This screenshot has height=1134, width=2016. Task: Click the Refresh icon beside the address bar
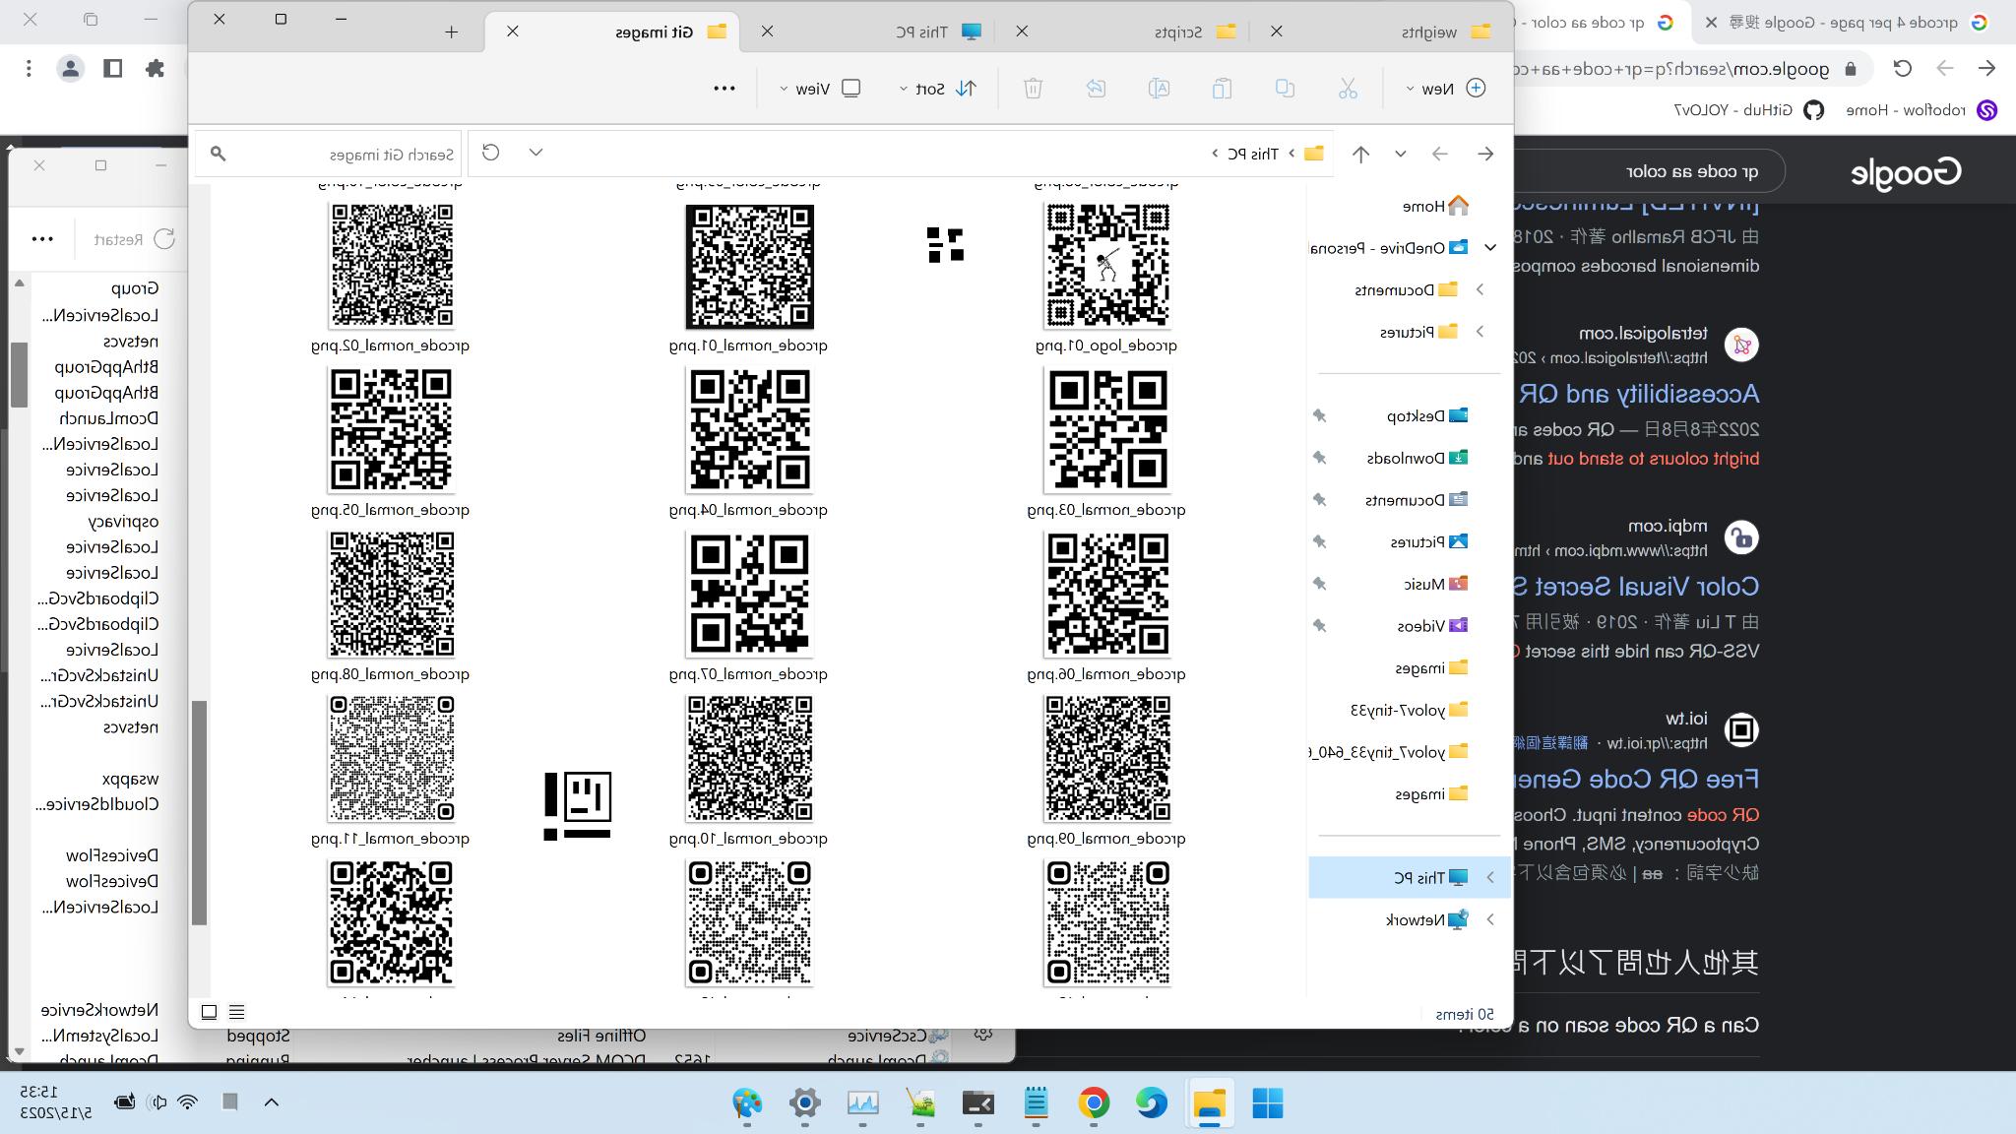pos(490,152)
